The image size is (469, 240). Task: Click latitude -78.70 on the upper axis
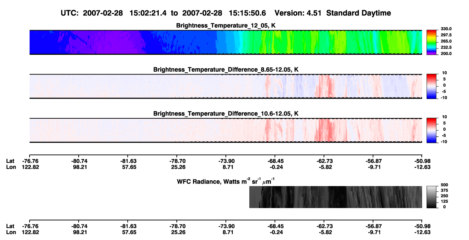[177, 161]
